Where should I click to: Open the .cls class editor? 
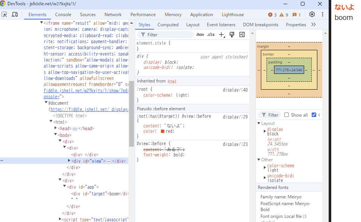[211, 34]
